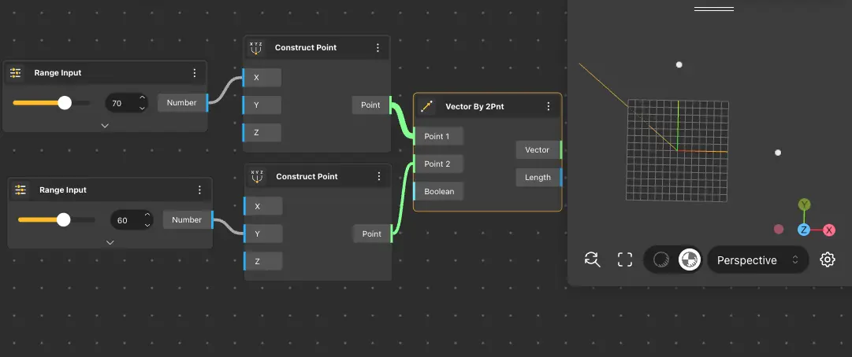Expand the upper Range Input node chevron

[105, 125]
